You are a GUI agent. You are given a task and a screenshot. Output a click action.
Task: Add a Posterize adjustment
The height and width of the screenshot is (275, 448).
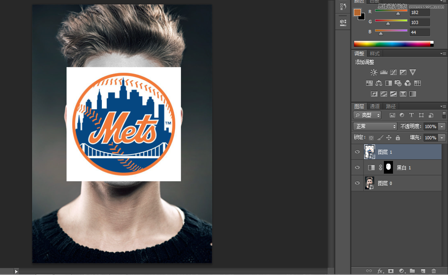click(384, 94)
